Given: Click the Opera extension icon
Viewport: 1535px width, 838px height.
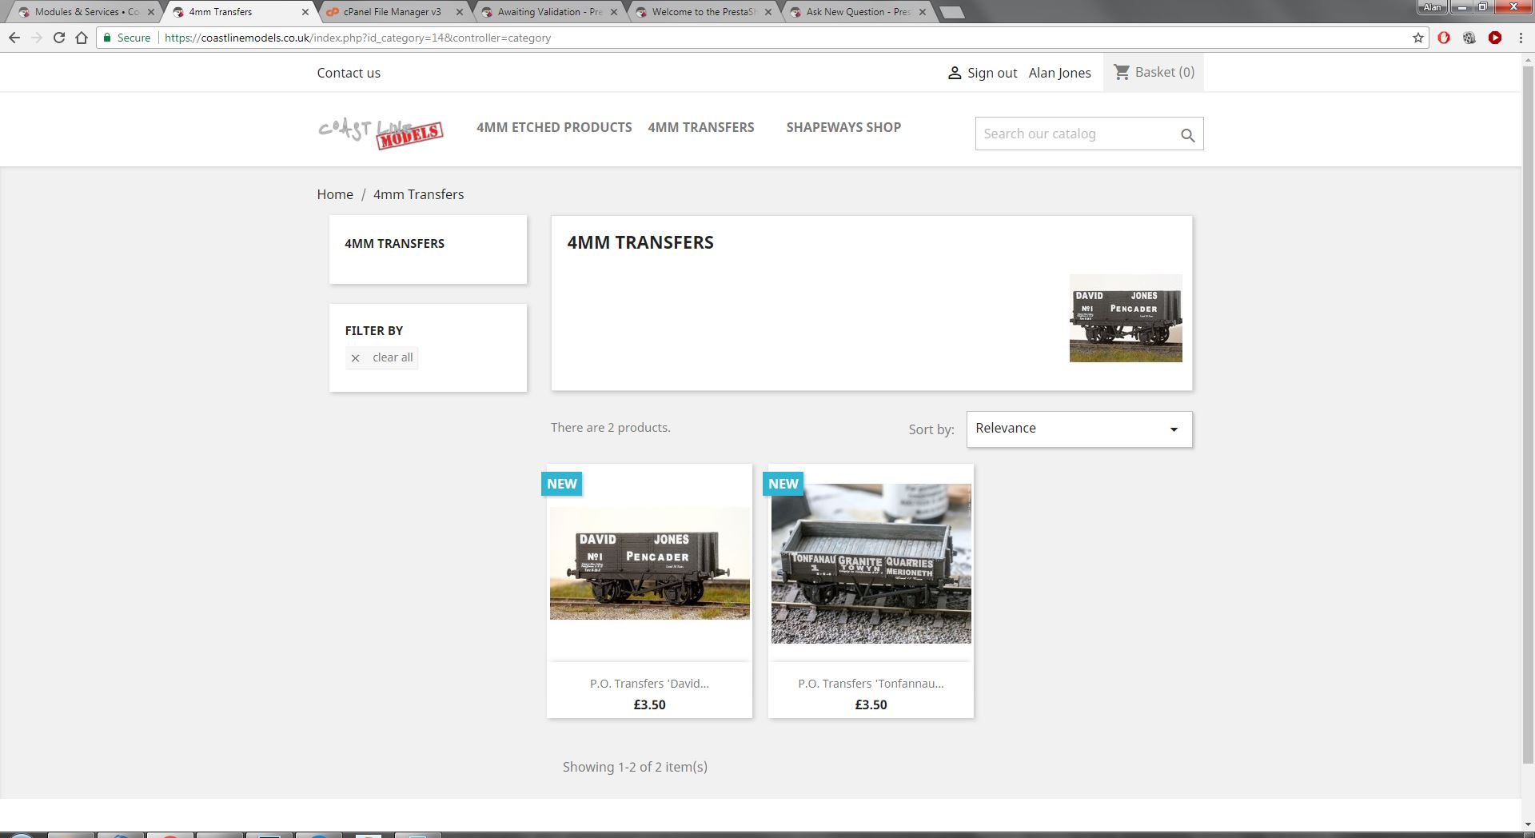Looking at the screenshot, I should [x=1444, y=38].
